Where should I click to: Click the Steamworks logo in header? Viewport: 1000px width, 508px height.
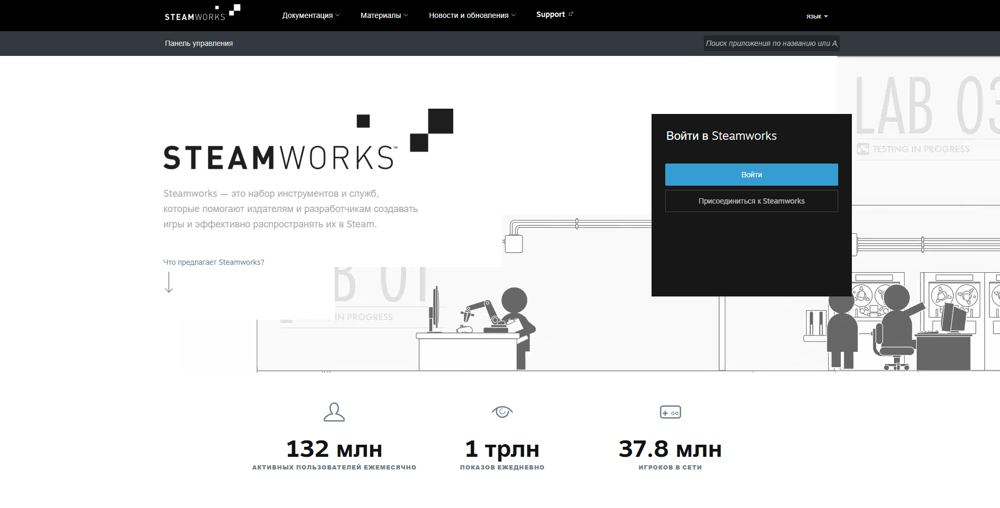(x=202, y=13)
